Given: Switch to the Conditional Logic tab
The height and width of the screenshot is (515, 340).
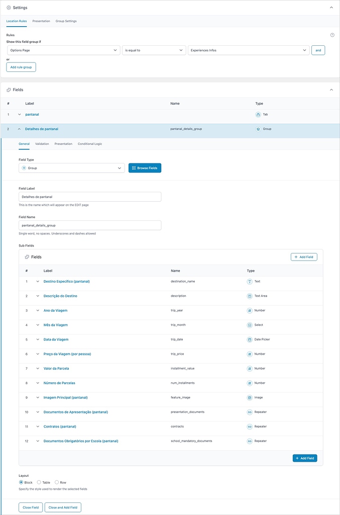Looking at the screenshot, I should tap(89, 144).
